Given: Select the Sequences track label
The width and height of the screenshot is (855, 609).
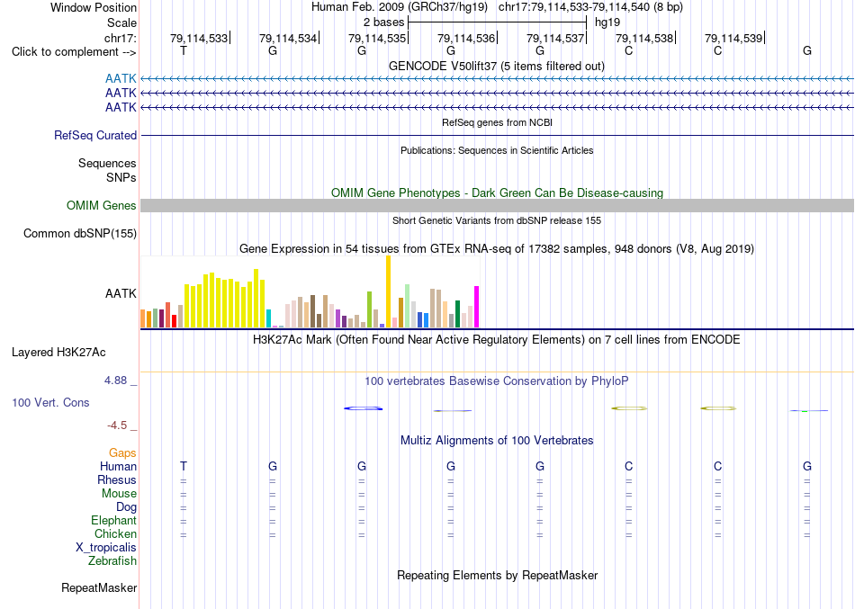Looking at the screenshot, I should pos(107,163).
